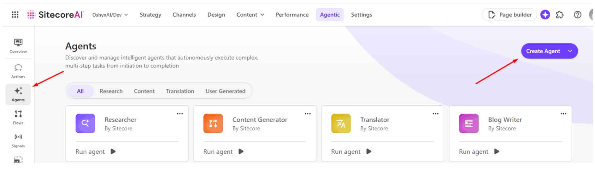Image resolution: width=595 pixels, height=171 pixels.
Task: Open Signals in the sidebar
Action: (x=18, y=141)
